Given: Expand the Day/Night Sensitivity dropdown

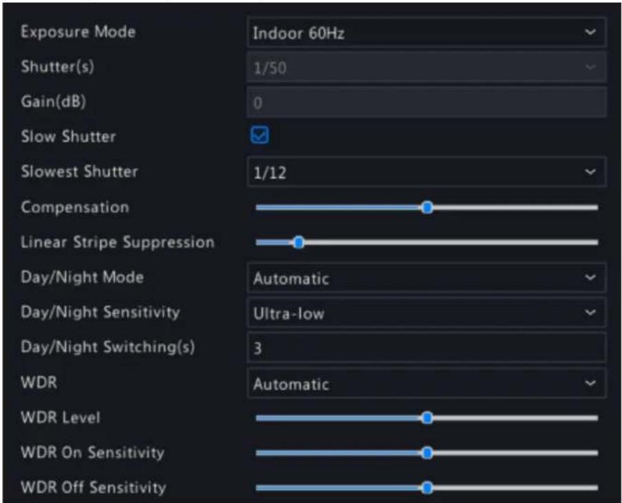Looking at the screenshot, I should pos(427,313).
